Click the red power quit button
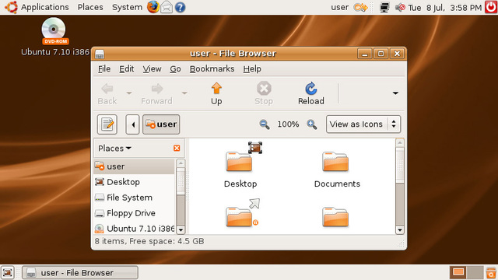 tap(491, 7)
